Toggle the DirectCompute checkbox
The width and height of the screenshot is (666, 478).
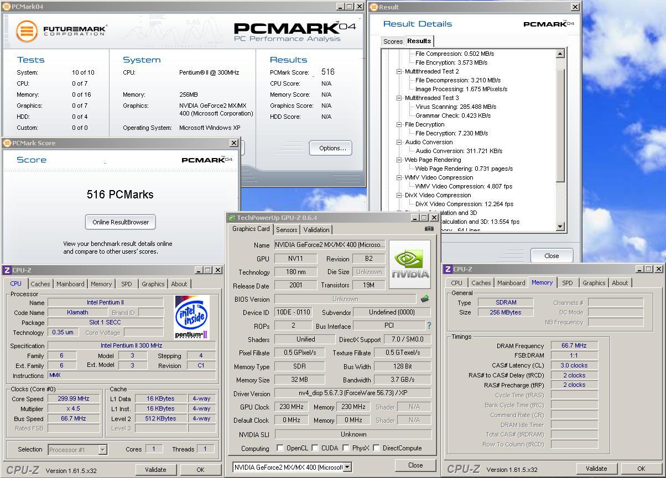tap(376, 448)
